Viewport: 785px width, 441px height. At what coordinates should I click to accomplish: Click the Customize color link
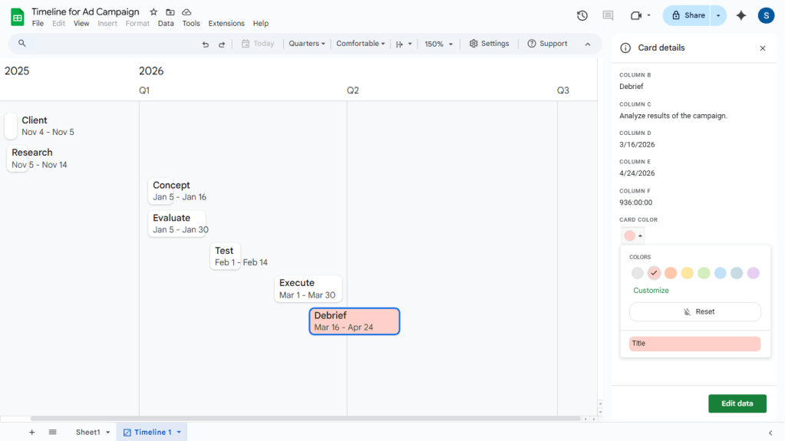pos(651,291)
